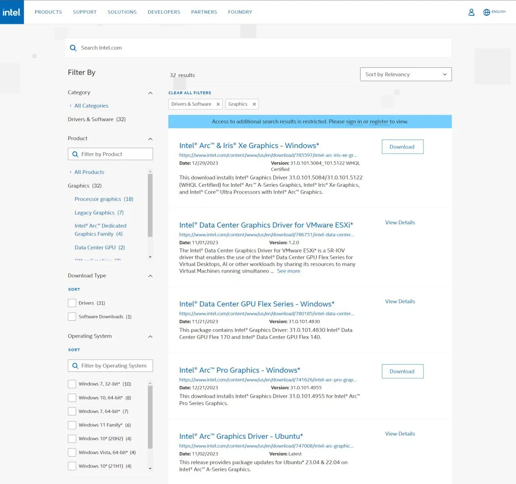Click product list scroll down arrow

[150, 257]
